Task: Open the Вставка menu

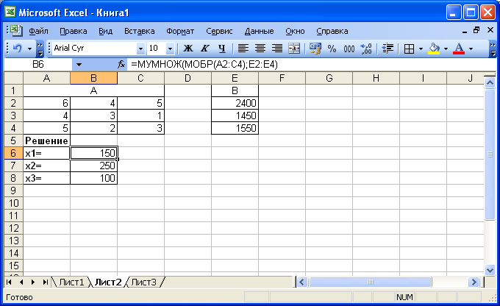Action: point(140,32)
